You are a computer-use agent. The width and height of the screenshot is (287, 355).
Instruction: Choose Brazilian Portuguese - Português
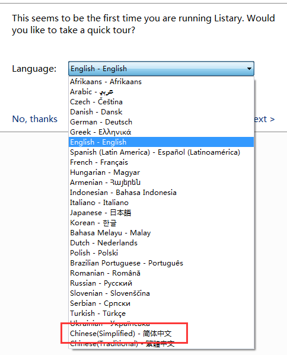161,263
